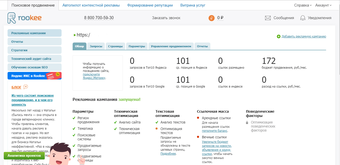The width and height of the screenshot is (340, 165).
Task: Click the lock icon by Оптимизация поведенческих факторов
Action: coord(247,122)
